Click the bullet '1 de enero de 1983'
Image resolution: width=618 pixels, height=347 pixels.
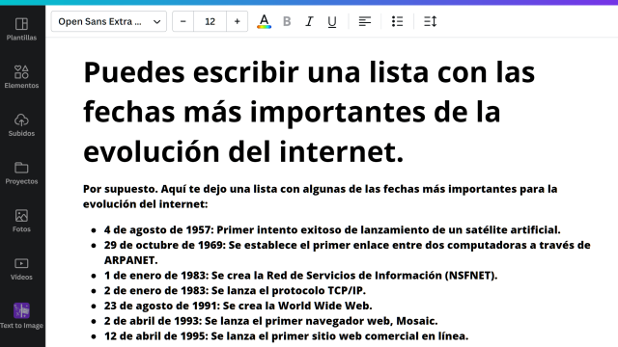(300, 276)
